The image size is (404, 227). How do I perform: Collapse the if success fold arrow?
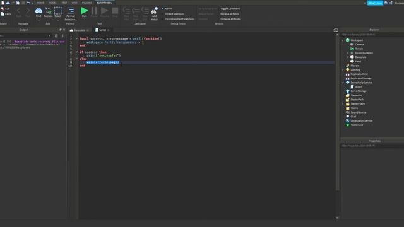click(76, 52)
